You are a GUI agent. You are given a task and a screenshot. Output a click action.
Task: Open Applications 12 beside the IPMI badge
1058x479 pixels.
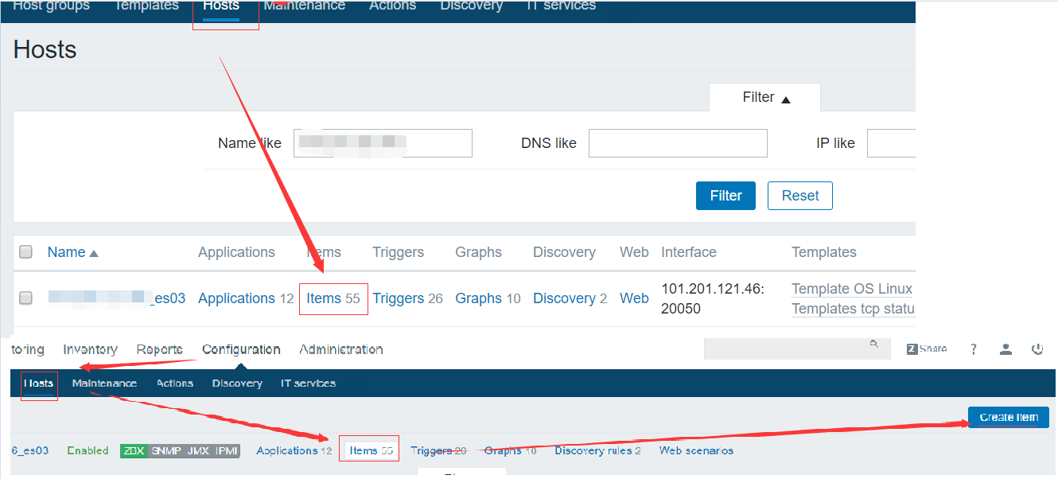click(x=294, y=450)
